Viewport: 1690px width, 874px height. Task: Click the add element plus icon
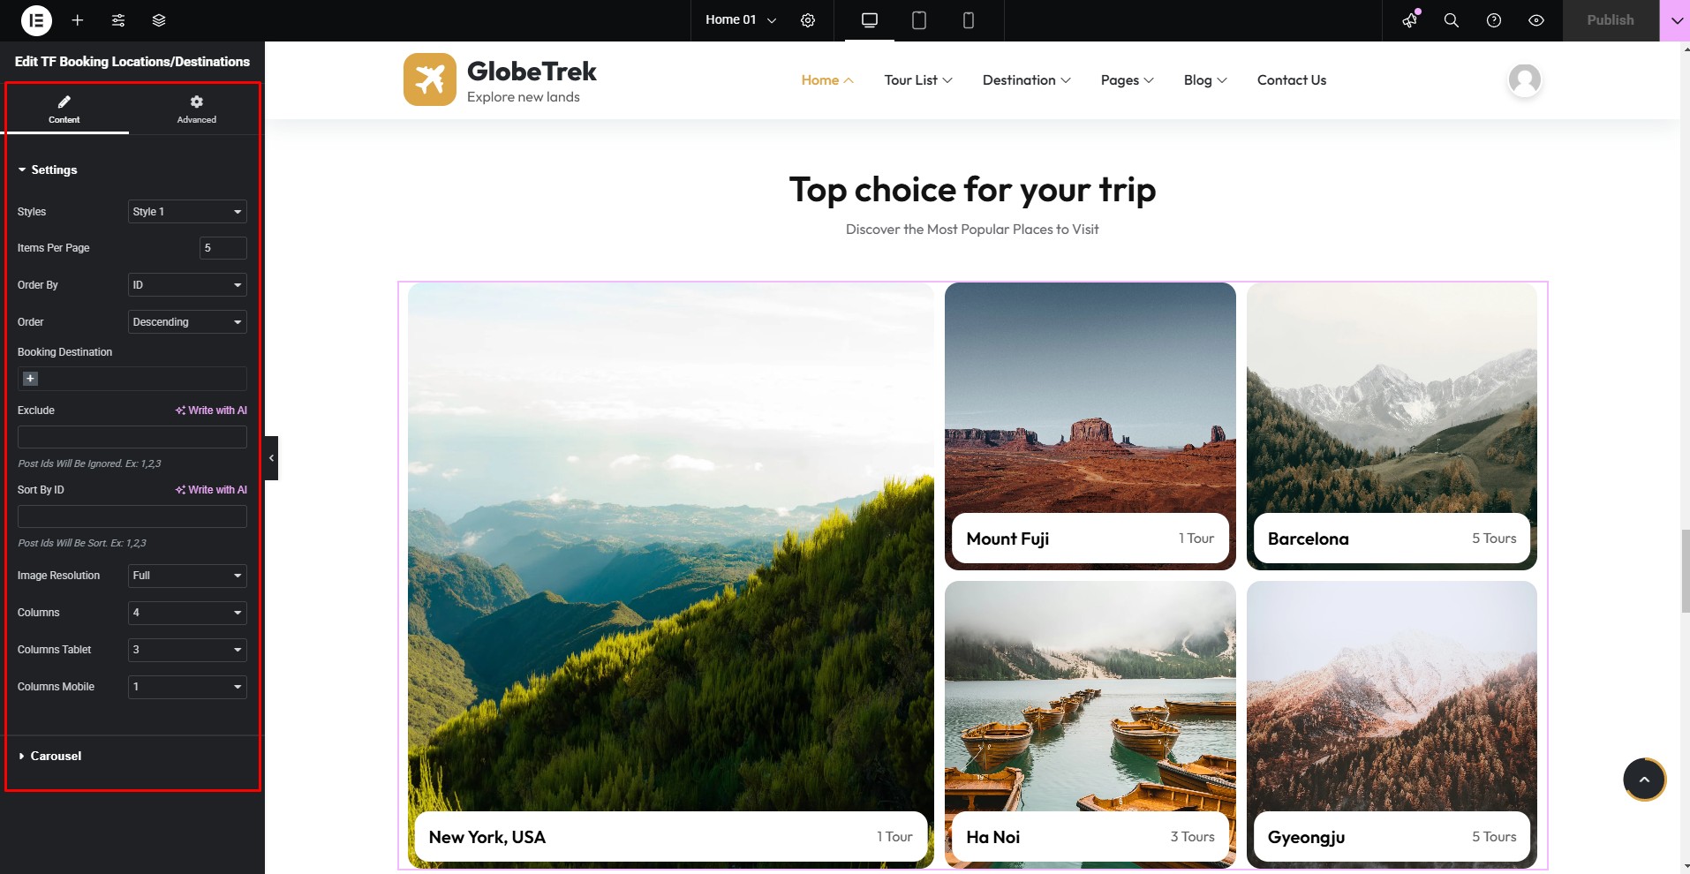pyautogui.click(x=78, y=19)
